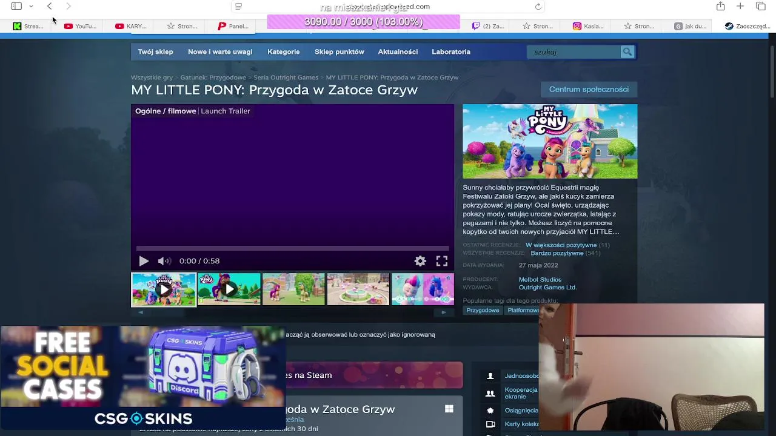Open the 'Twój sklep' store menu

155,52
